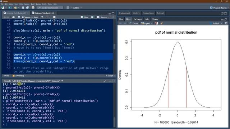The image size is (230, 129).
Task: Click the Source button
Action: pos(102,17)
